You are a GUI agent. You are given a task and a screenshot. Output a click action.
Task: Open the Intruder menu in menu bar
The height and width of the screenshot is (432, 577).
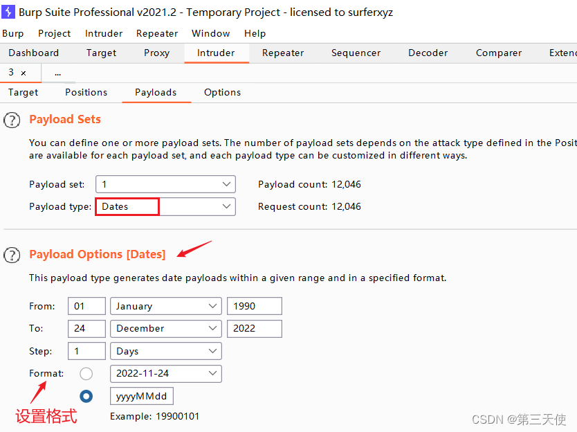[x=103, y=33]
